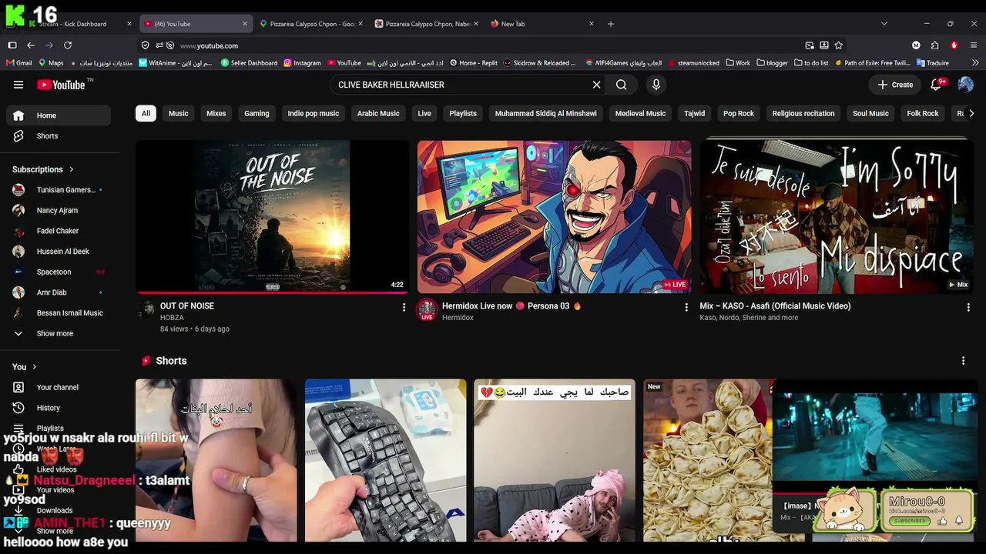The height and width of the screenshot is (554, 986).
Task: Open Gmail bookmark
Action: point(19,63)
